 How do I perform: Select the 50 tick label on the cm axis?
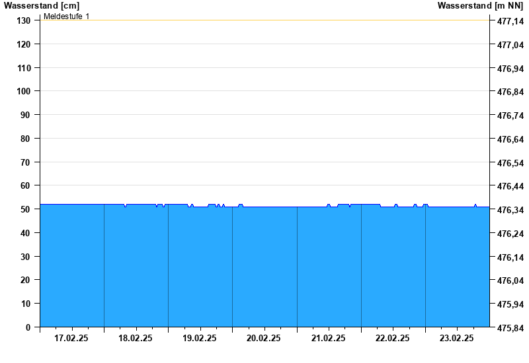point(26,209)
